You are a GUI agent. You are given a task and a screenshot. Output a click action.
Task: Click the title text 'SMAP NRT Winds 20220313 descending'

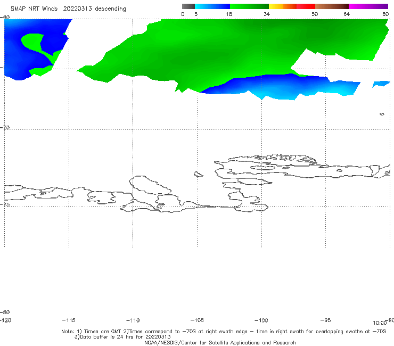click(x=68, y=9)
